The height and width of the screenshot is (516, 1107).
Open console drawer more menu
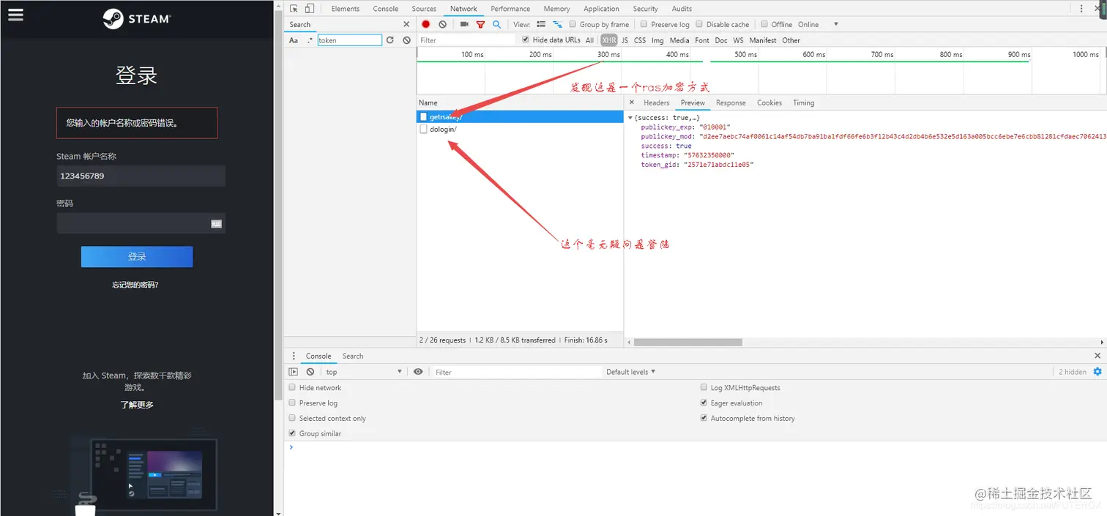click(x=294, y=356)
